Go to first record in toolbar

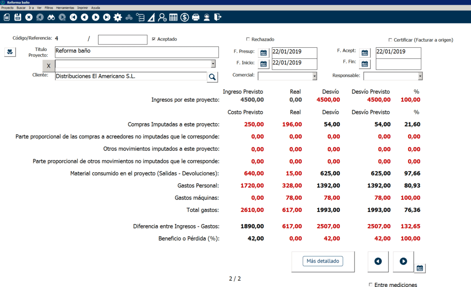[73, 17]
